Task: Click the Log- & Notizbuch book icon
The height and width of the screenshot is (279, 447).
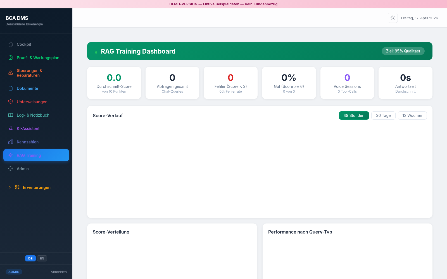Action: (x=11, y=115)
